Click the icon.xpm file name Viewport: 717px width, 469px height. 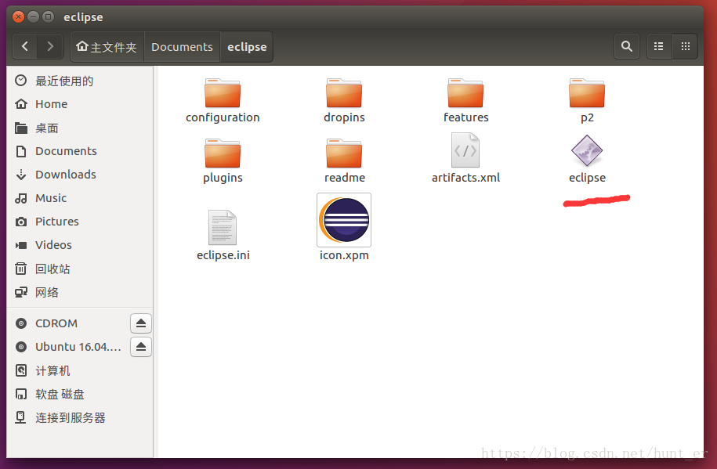(344, 255)
